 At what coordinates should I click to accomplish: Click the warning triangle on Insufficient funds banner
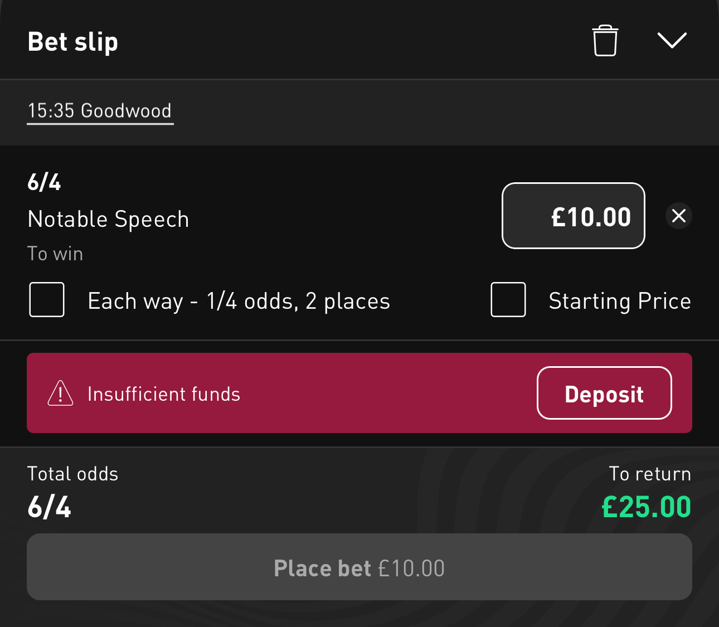click(60, 393)
